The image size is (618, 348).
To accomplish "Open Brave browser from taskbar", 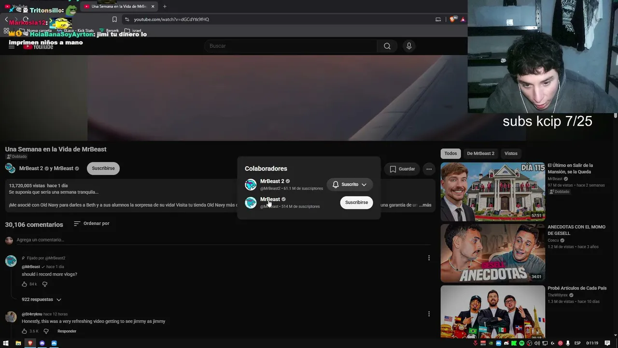I will (30, 343).
